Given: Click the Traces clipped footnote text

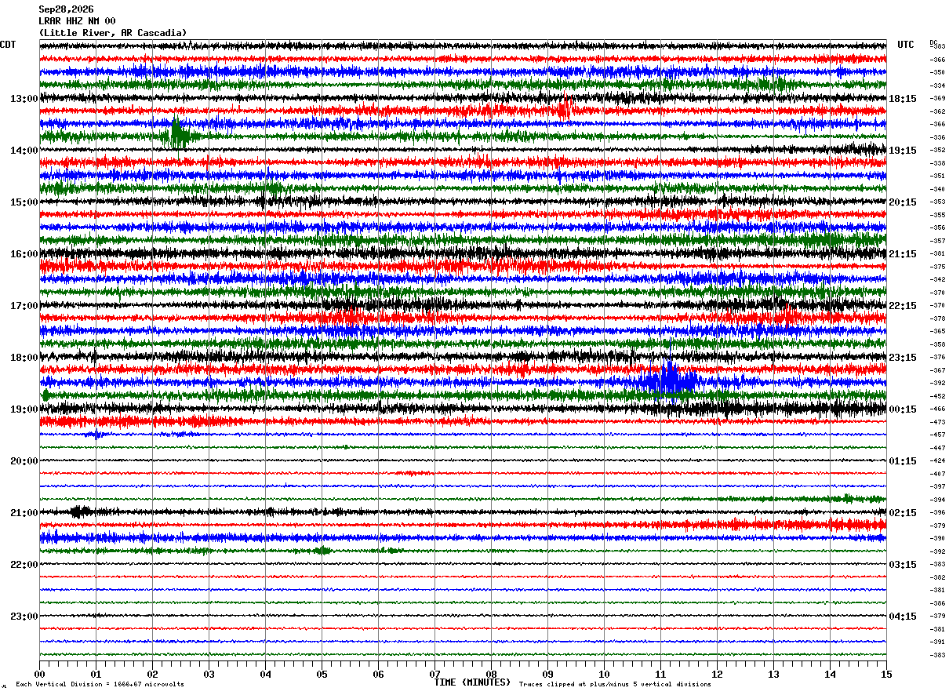Looking at the screenshot, I should click(x=615, y=684).
